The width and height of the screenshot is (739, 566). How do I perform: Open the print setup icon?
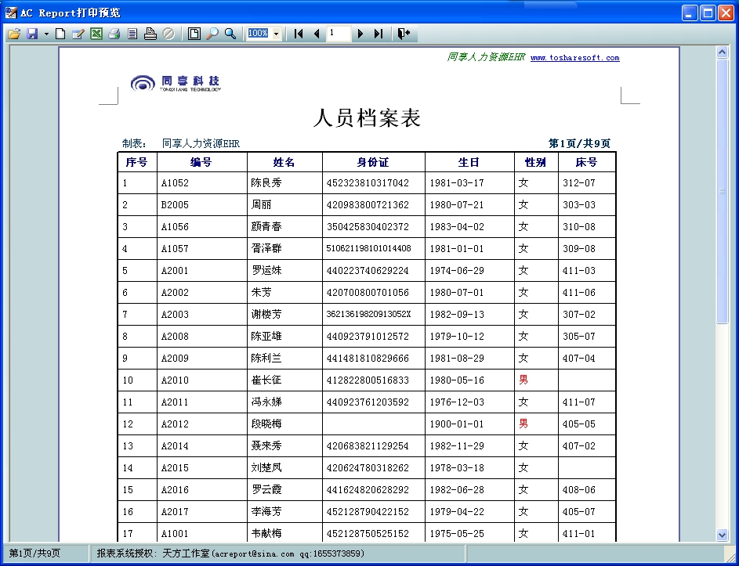click(x=151, y=34)
